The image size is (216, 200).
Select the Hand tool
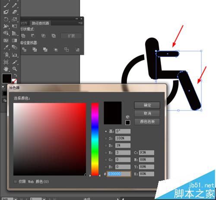coord(6,69)
